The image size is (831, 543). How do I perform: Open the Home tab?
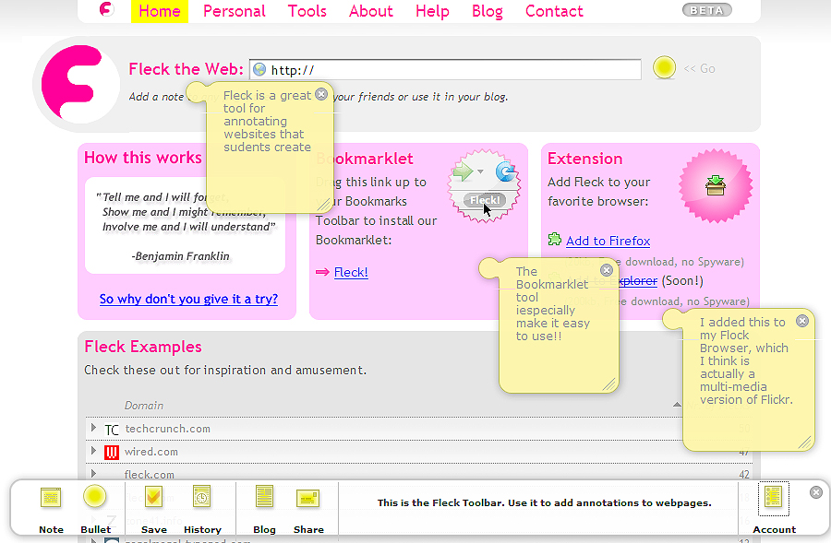click(160, 11)
